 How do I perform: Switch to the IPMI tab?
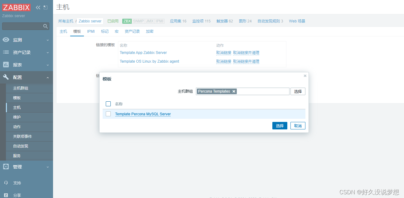[91, 31]
